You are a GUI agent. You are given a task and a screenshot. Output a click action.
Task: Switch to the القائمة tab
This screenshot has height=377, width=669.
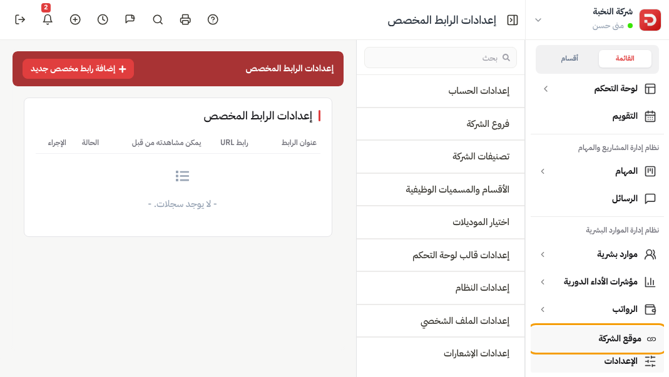tap(625, 58)
